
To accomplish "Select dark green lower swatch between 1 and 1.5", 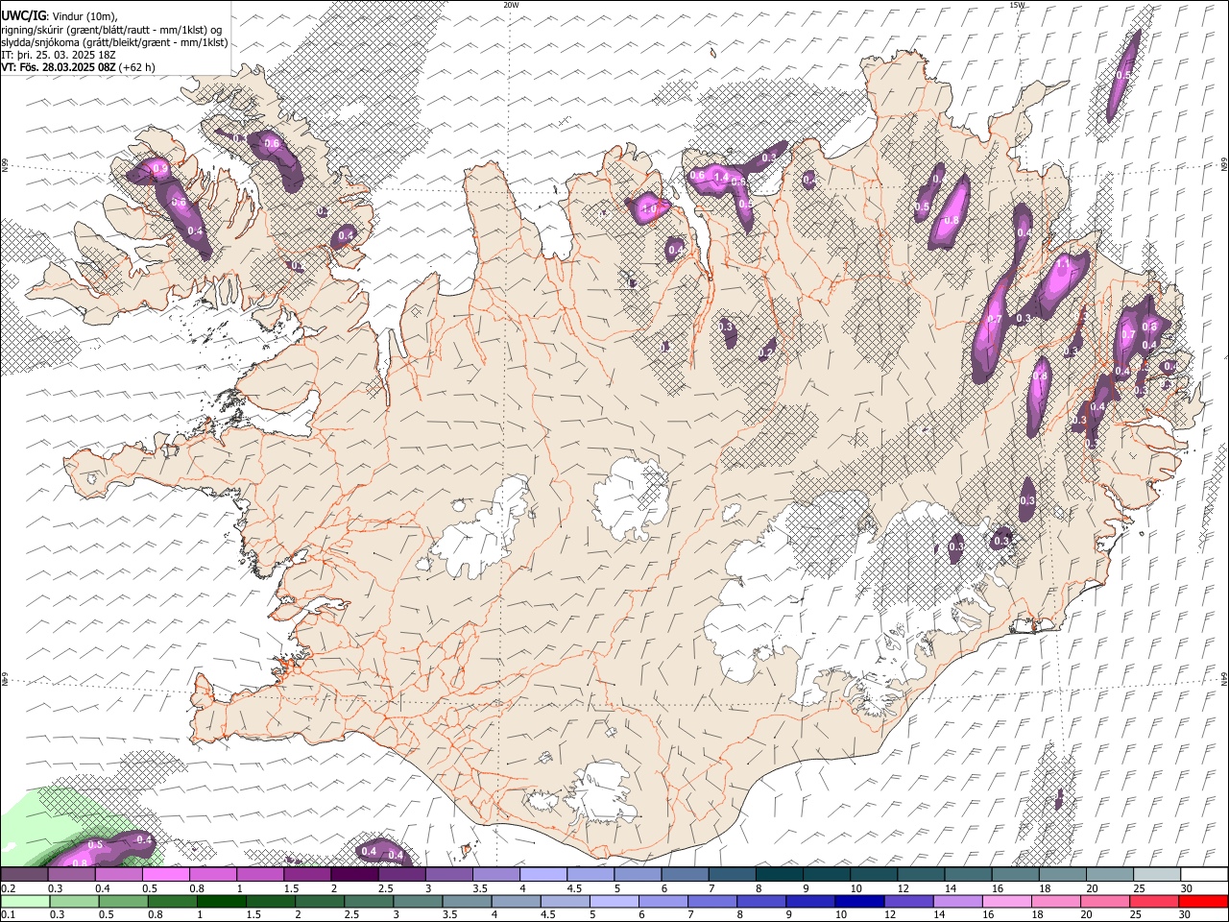I will click(221, 901).
